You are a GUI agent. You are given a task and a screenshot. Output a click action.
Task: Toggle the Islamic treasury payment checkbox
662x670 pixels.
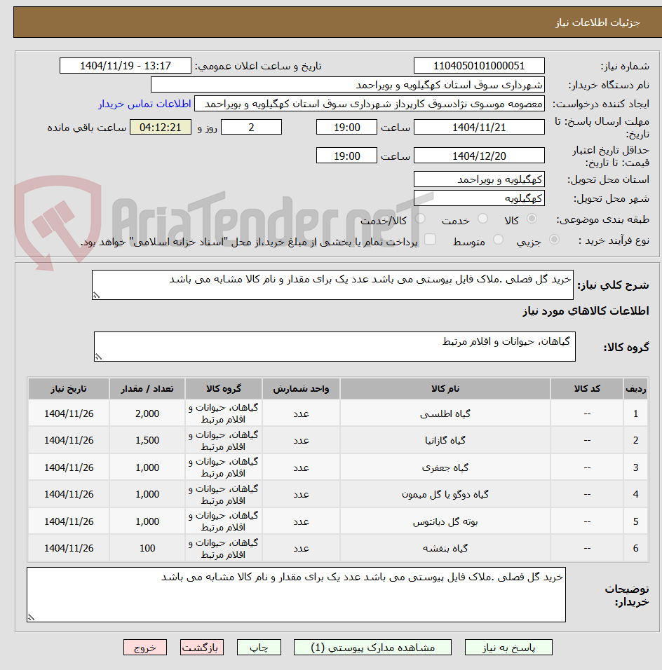[430, 239]
